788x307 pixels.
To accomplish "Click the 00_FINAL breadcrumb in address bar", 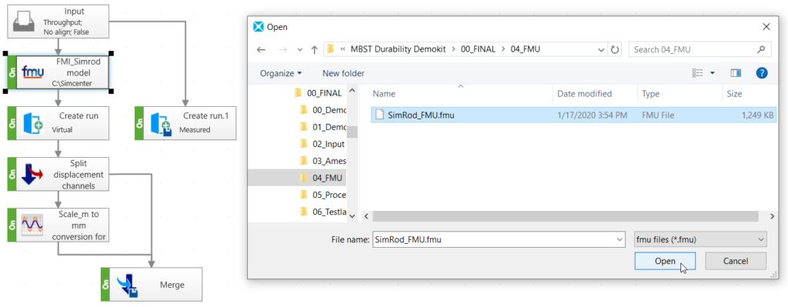I will point(478,49).
